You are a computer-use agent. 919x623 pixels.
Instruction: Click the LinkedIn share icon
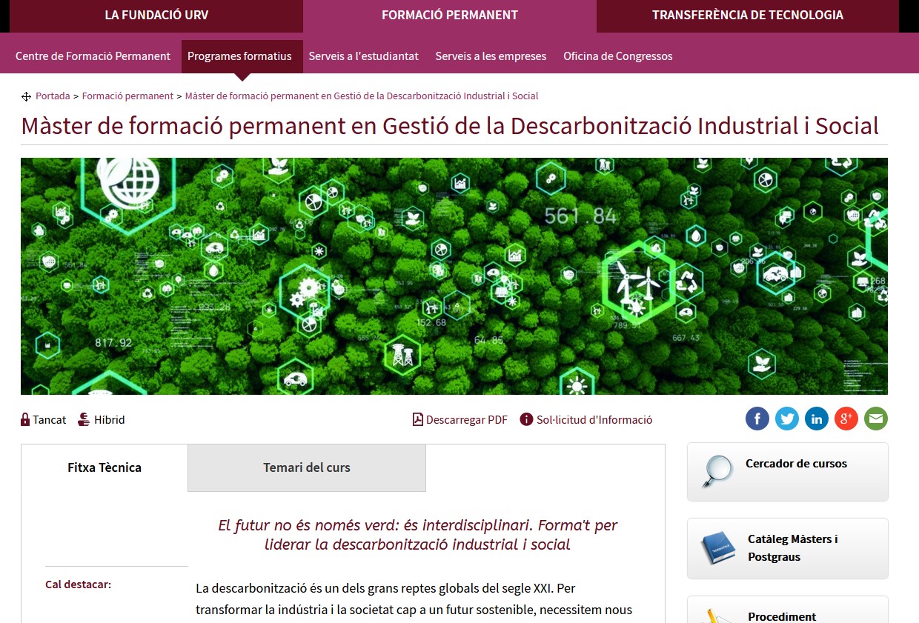pyautogui.click(x=816, y=419)
